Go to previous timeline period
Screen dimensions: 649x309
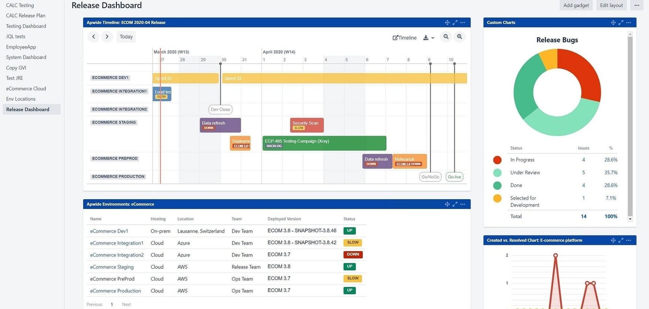click(x=93, y=37)
